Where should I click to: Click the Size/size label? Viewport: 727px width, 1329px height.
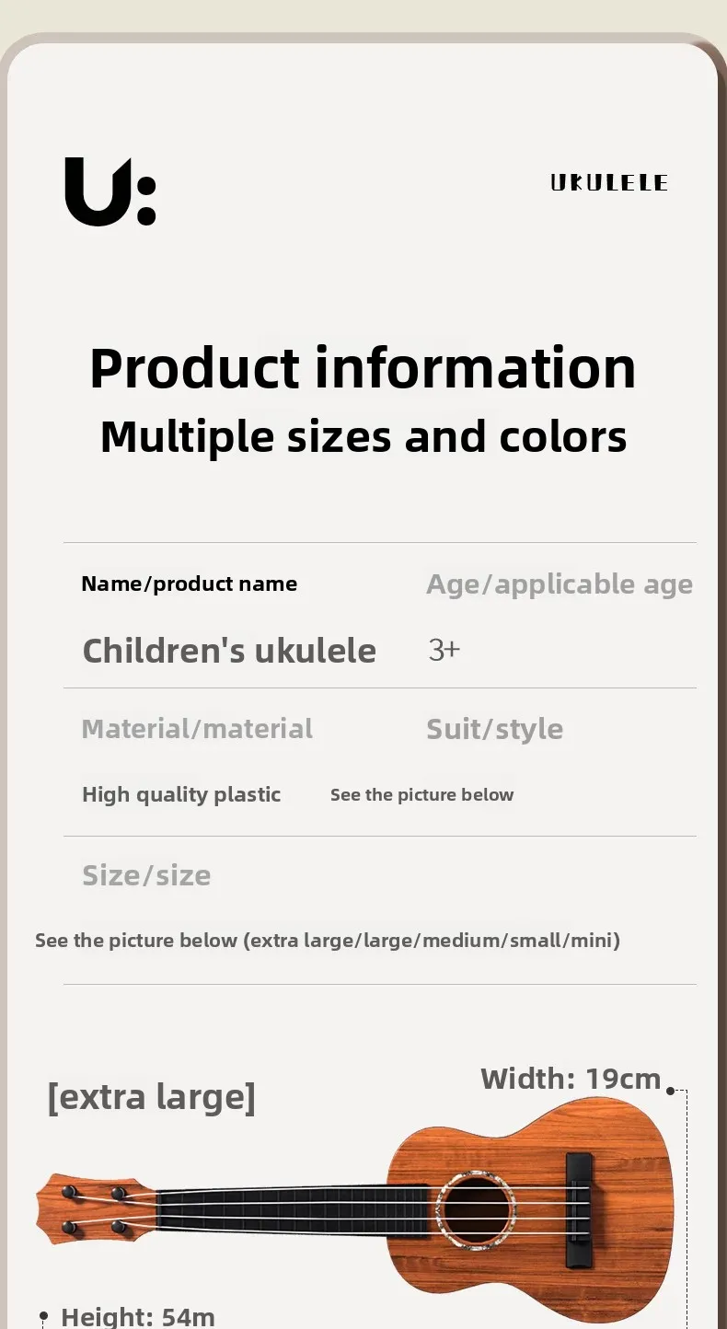click(x=146, y=875)
